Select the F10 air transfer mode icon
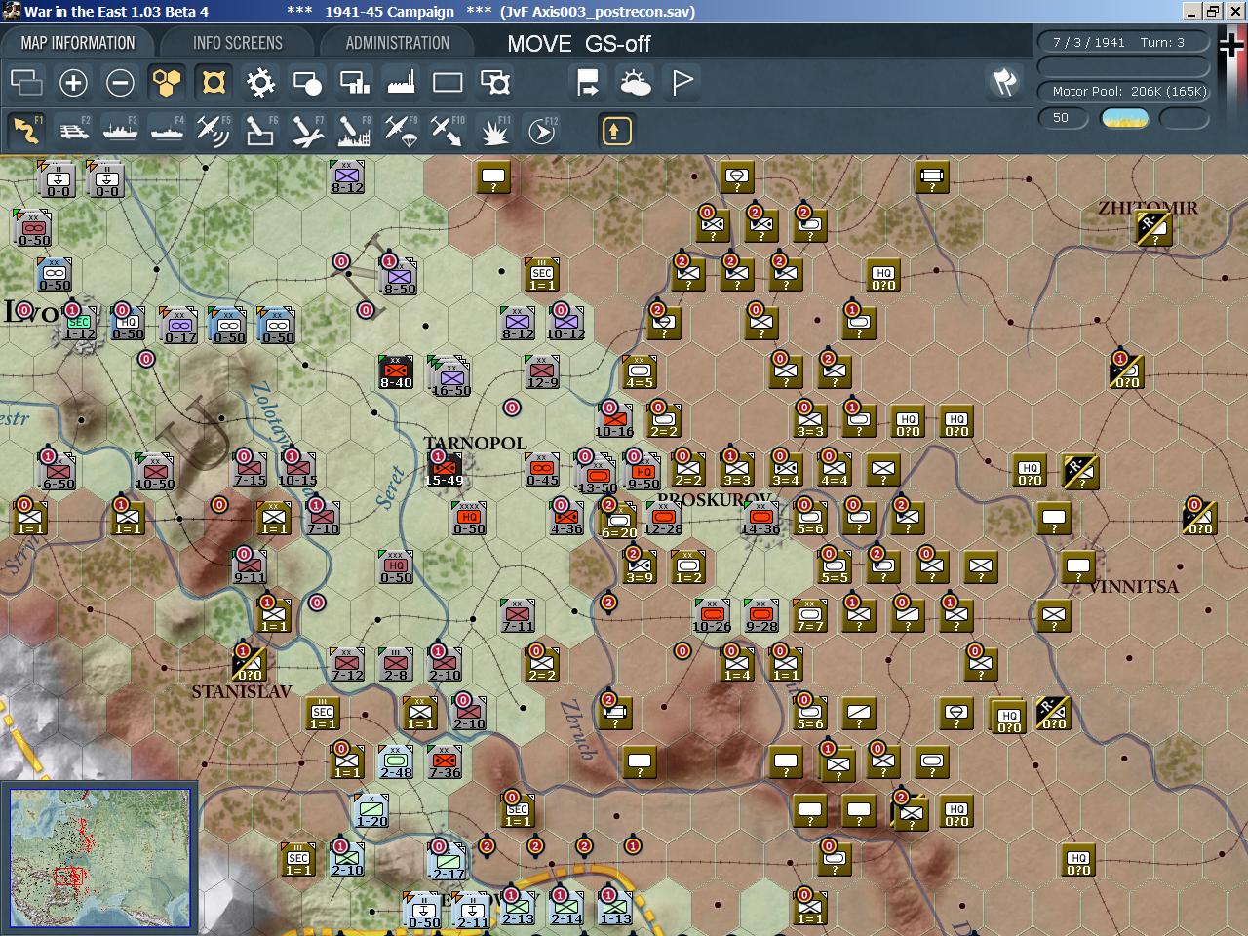Screen dimensions: 1248x936 click(x=448, y=131)
